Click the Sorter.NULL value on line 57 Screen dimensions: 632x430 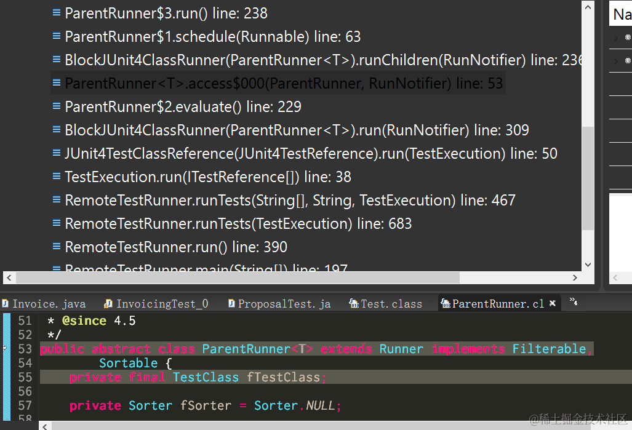pyautogui.click(x=295, y=406)
